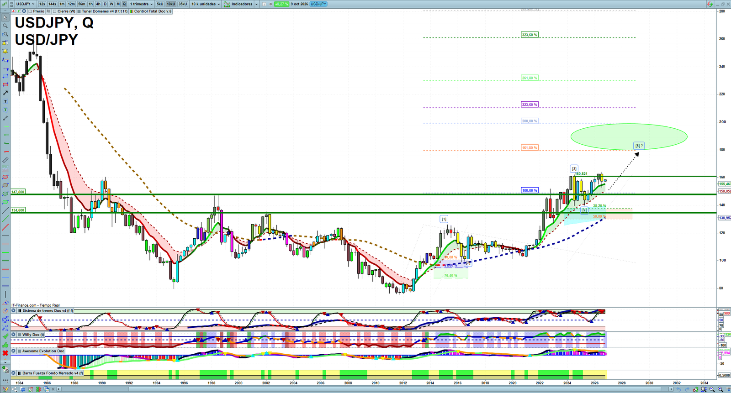Image resolution: width=731 pixels, height=393 pixels.
Task: Click the 56m timeframe button
Action: pos(81,4)
